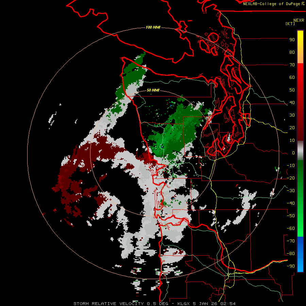Click the -40 value on velocity legend
Image resolution: width=306 pixels, height=306 pixels.
[291, 203]
